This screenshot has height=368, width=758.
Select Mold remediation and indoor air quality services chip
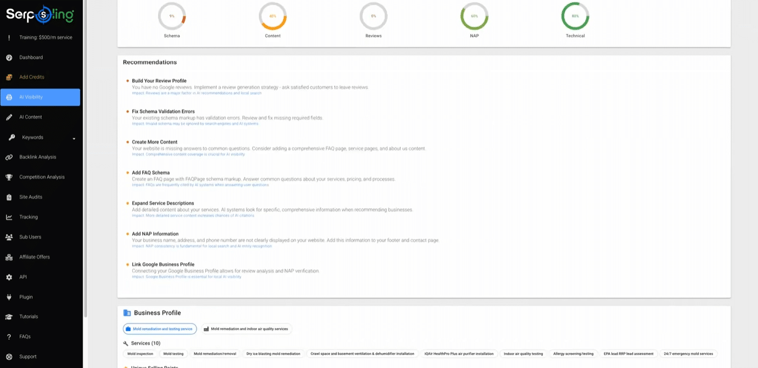(x=246, y=329)
